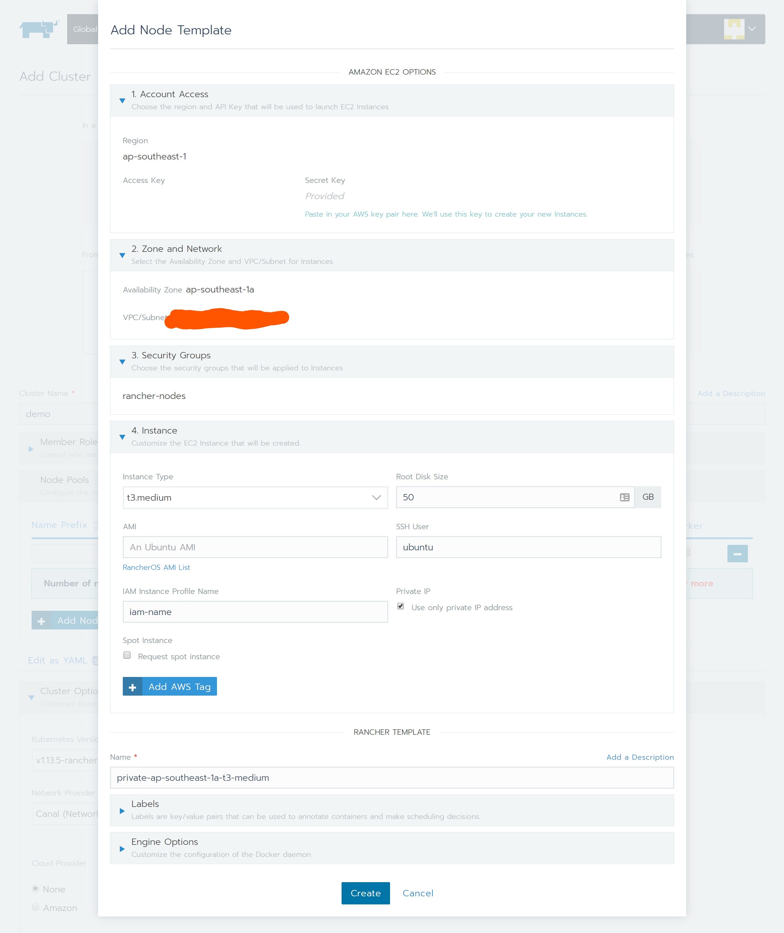Click the minus remove node pool button
The height and width of the screenshot is (933, 784).
click(737, 554)
